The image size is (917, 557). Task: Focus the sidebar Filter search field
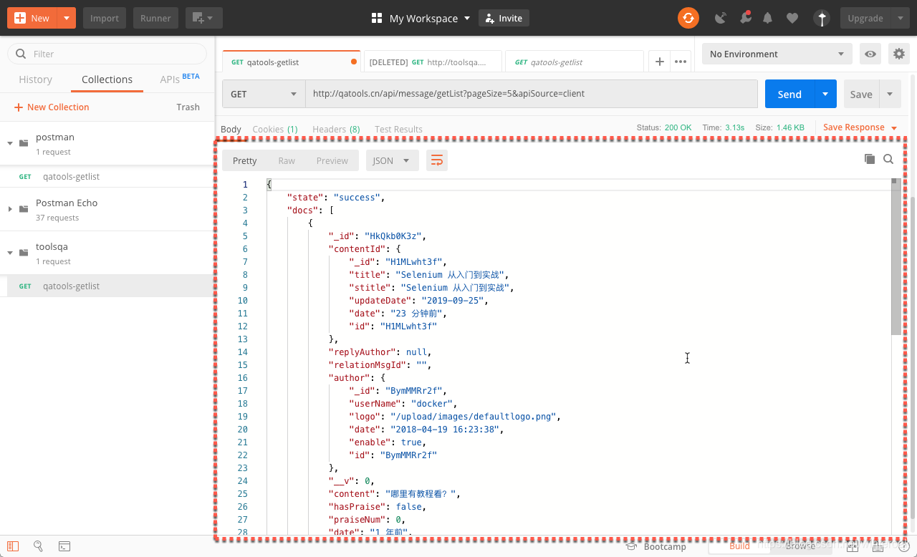coord(107,54)
